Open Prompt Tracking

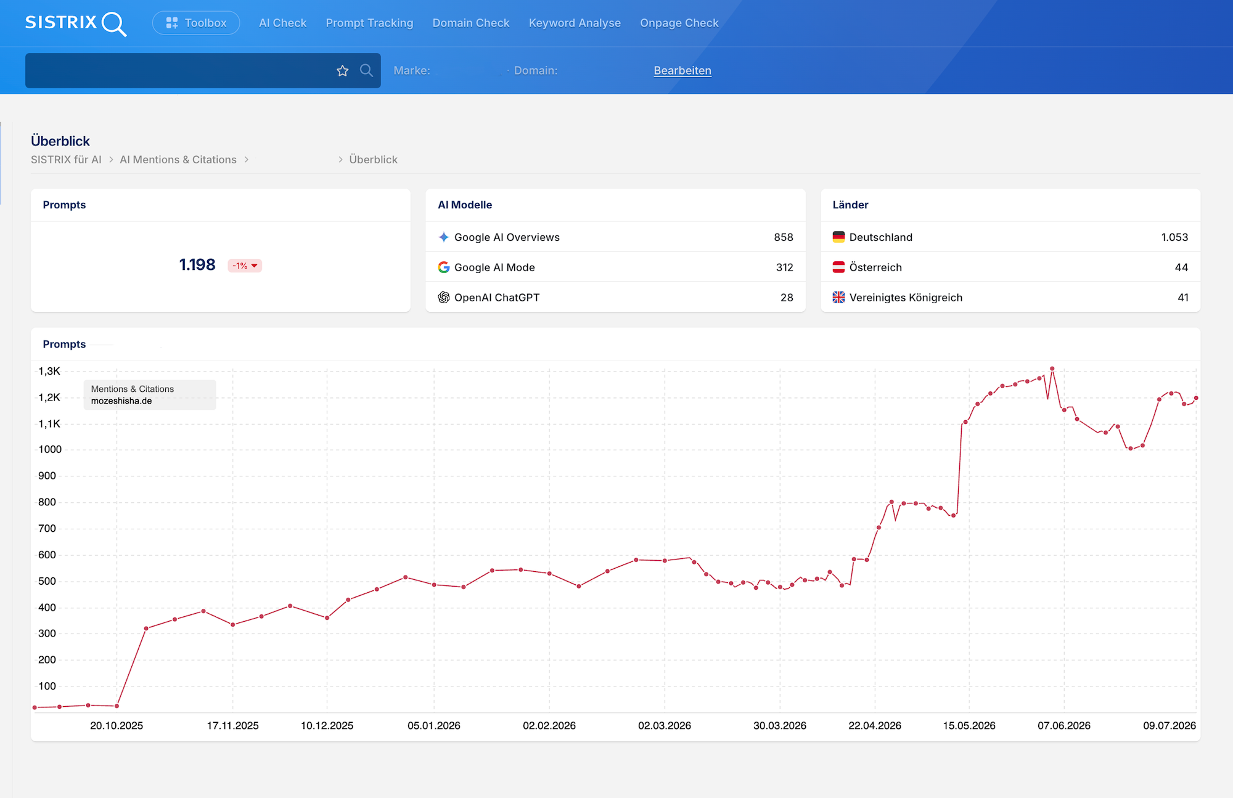tap(369, 23)
